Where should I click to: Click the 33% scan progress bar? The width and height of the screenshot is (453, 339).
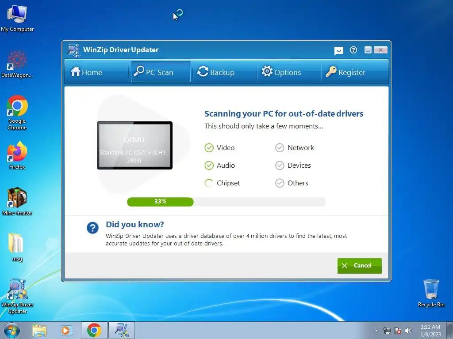[x=226, y=202]
